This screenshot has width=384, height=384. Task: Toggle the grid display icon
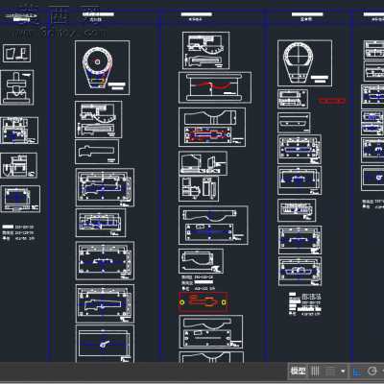click(x=315, y=372)
